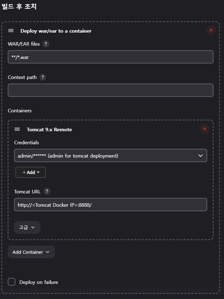Open the Credentials dropdown for admin
The width and height of the screenshot is (224, 299).
pyautogui.click(x=110, y=155)
